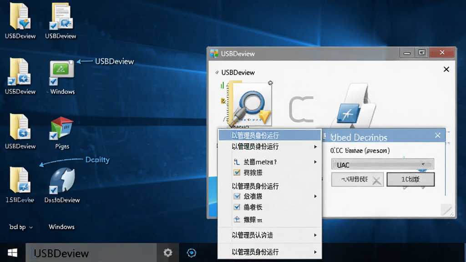Expand submenu arrow of melva? entry
The height and width of the screenshot is (262, 466).
click(315, 162)
